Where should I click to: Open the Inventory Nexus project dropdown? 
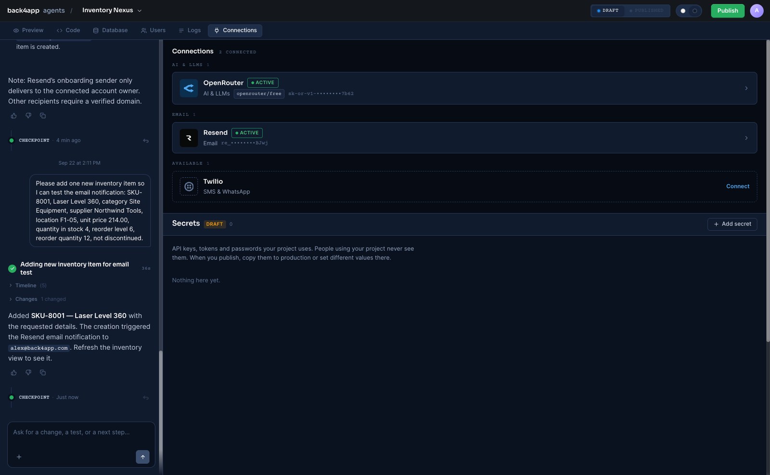coord(112,11)
